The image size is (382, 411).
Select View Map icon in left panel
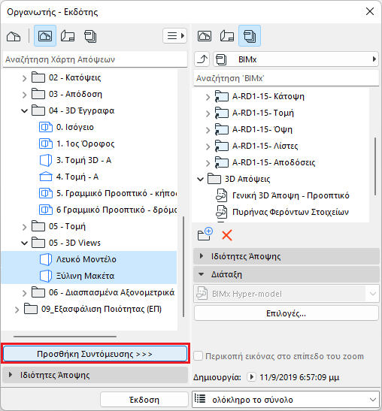coord(45,36)
